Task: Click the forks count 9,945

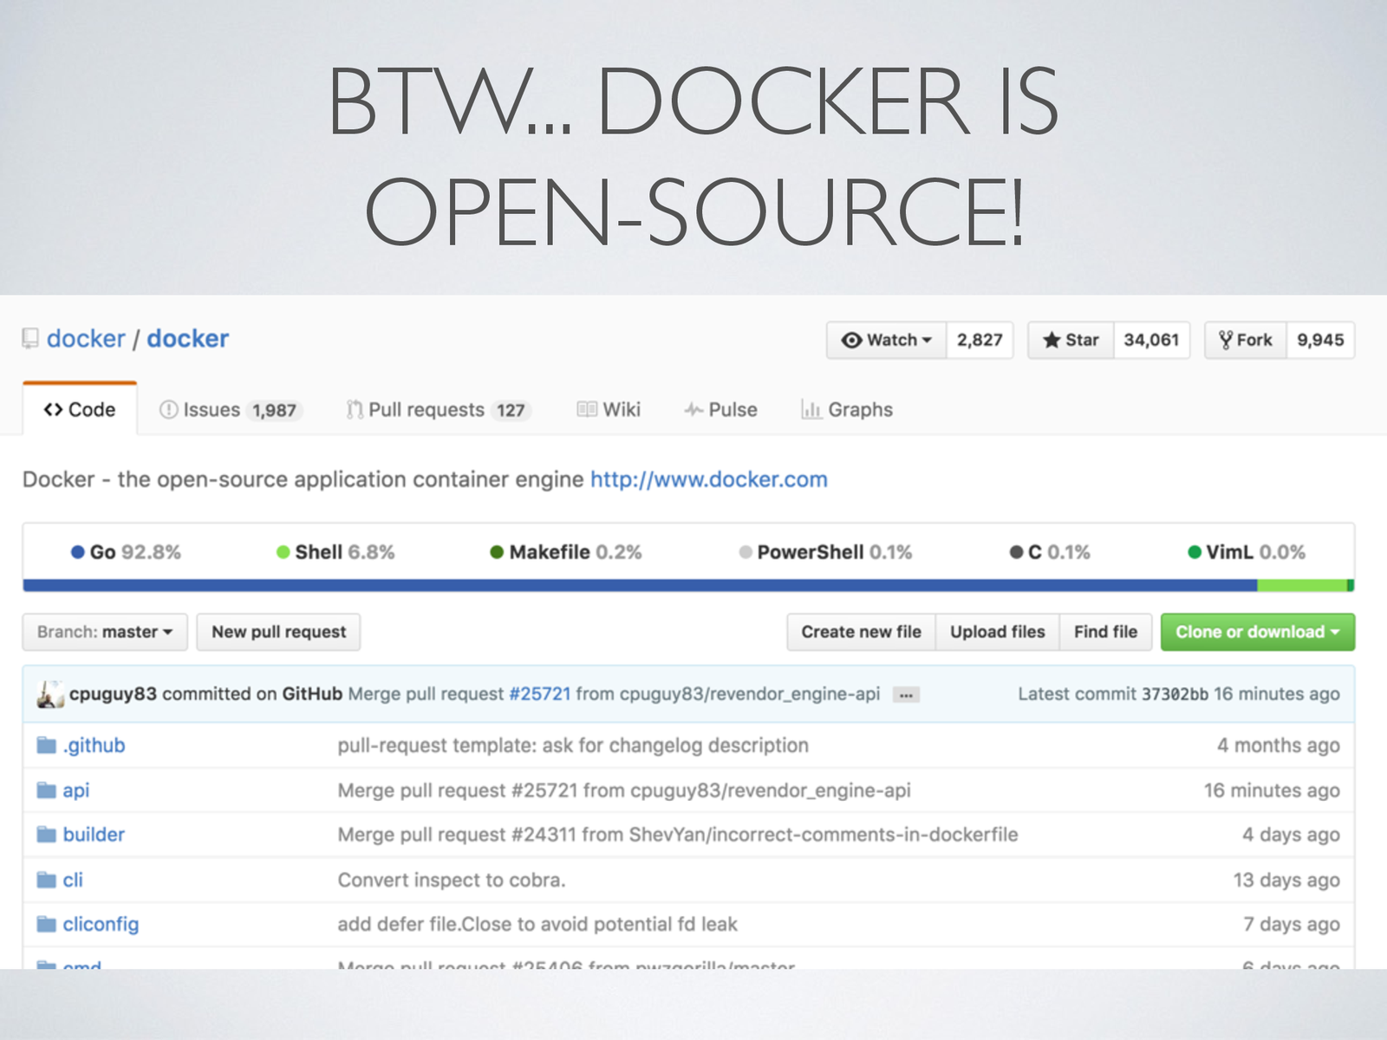Action: (x=1320, y=340)
